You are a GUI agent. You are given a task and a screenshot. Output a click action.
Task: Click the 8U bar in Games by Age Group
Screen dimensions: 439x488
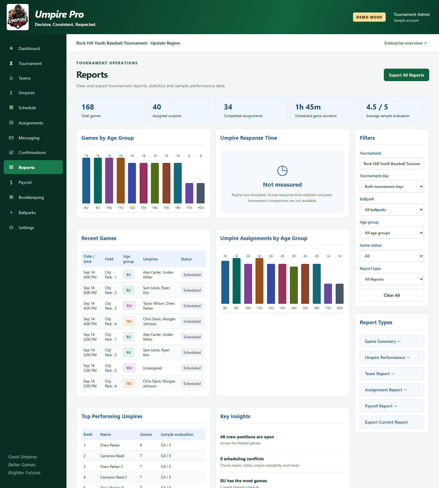tap(86, 181)
